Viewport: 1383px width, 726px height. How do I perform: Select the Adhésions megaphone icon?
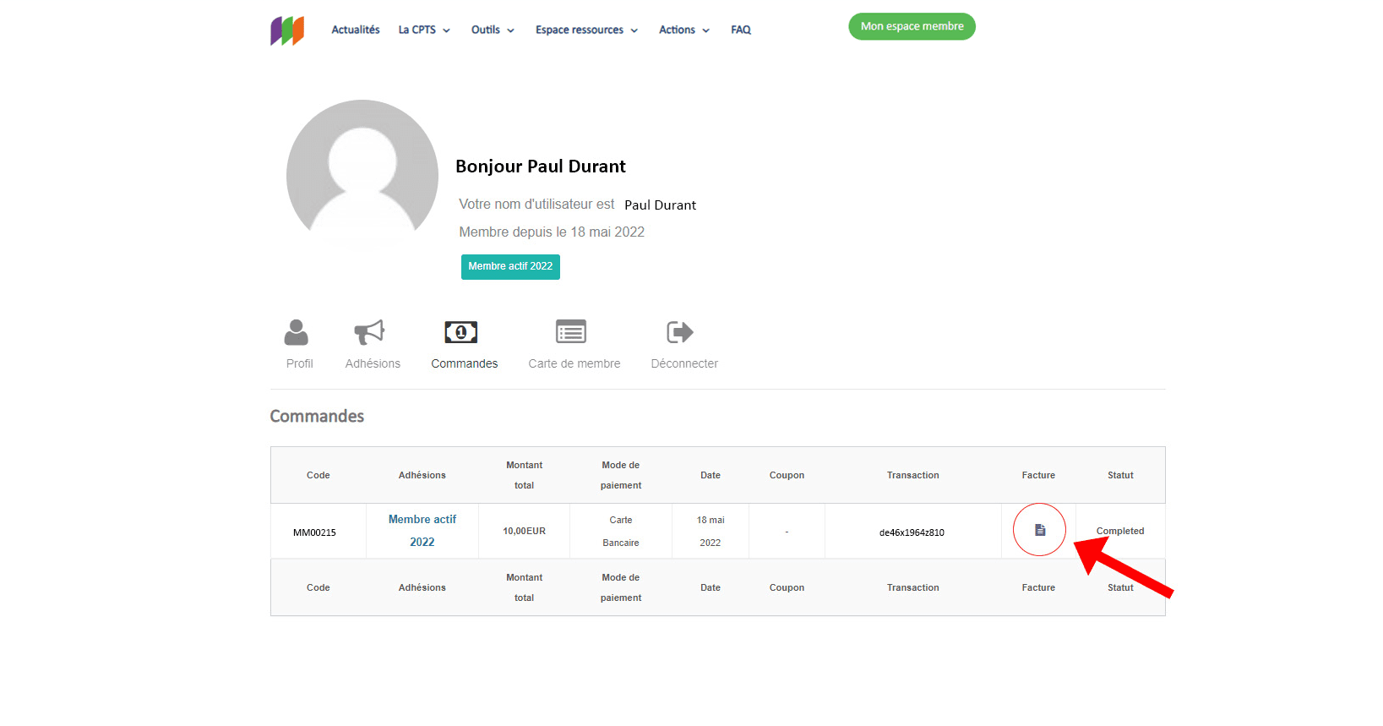click(369, 332)
